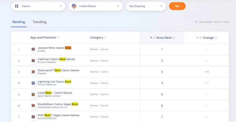Viewport: 236px width, 122px height.
Task: Open the Lightning Link Casino app icon
Action: pos(33,83)
